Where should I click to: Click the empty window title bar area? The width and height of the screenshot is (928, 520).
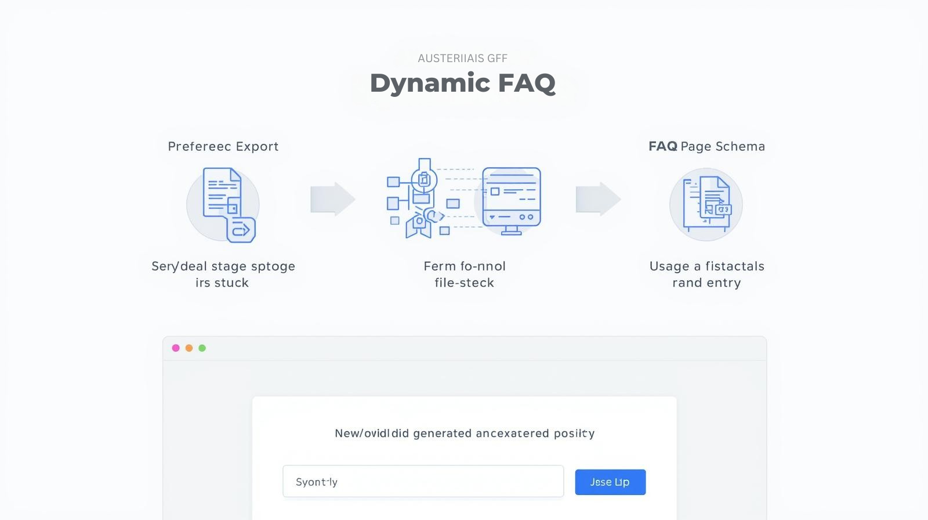[464, 348]
